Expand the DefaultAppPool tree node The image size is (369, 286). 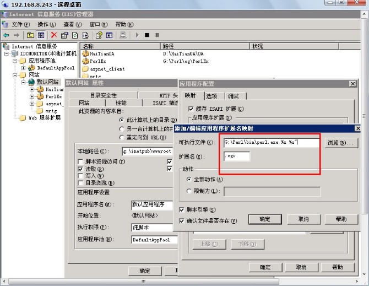[x=24, y=68]
